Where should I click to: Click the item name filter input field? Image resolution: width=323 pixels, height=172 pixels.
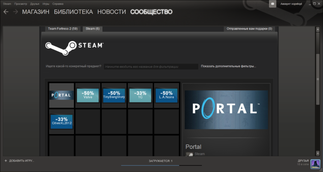tap(151, 66)
